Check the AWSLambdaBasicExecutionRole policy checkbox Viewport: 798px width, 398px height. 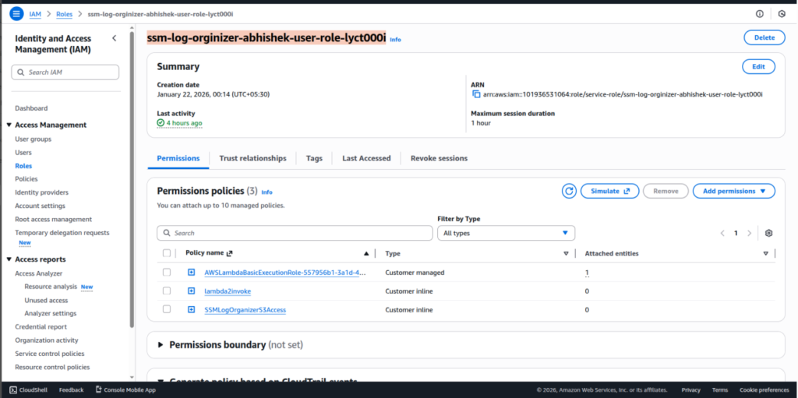pos(167,273)
